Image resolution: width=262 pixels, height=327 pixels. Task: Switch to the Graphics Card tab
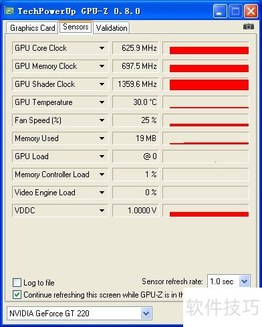click(33, 28)
